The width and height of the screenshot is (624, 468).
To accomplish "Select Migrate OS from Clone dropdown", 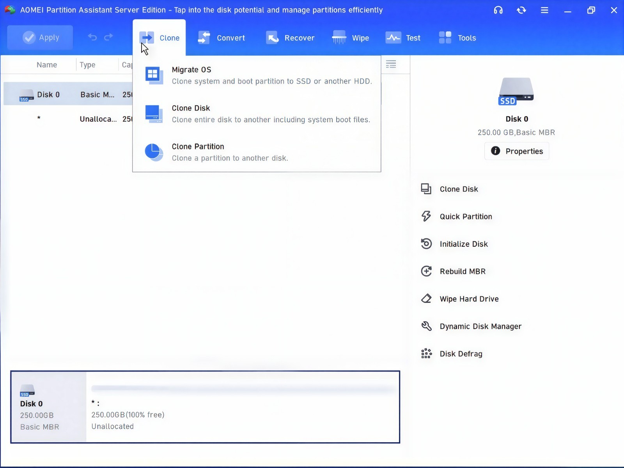I will tap(257, 75).
